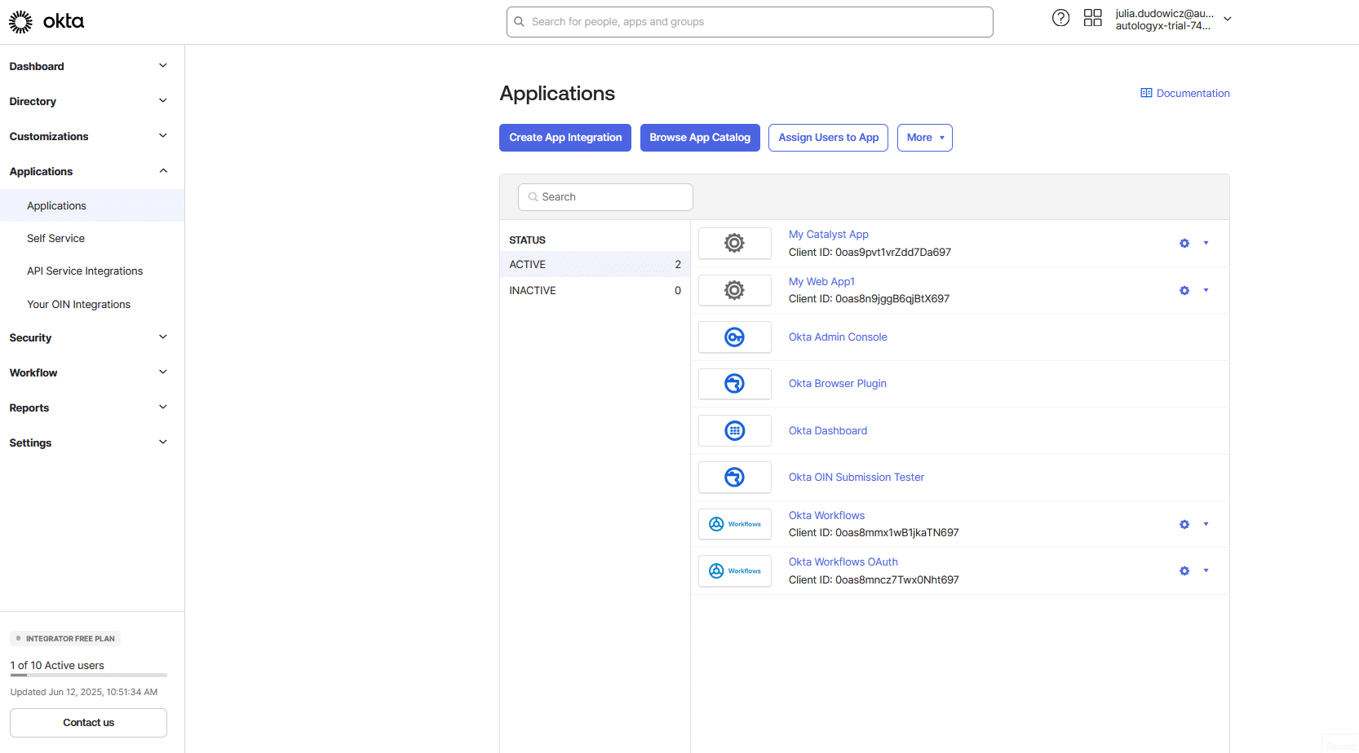Open the Okta OIN Submission Tester link

coord(856,478)
